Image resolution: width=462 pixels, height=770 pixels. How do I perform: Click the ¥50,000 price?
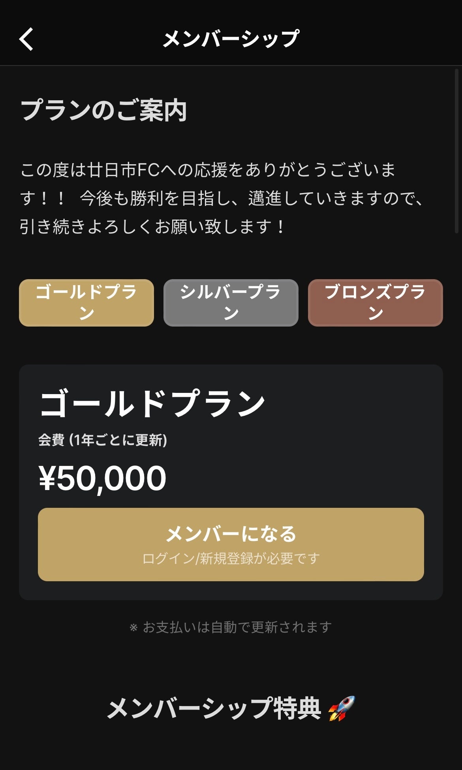103,478
